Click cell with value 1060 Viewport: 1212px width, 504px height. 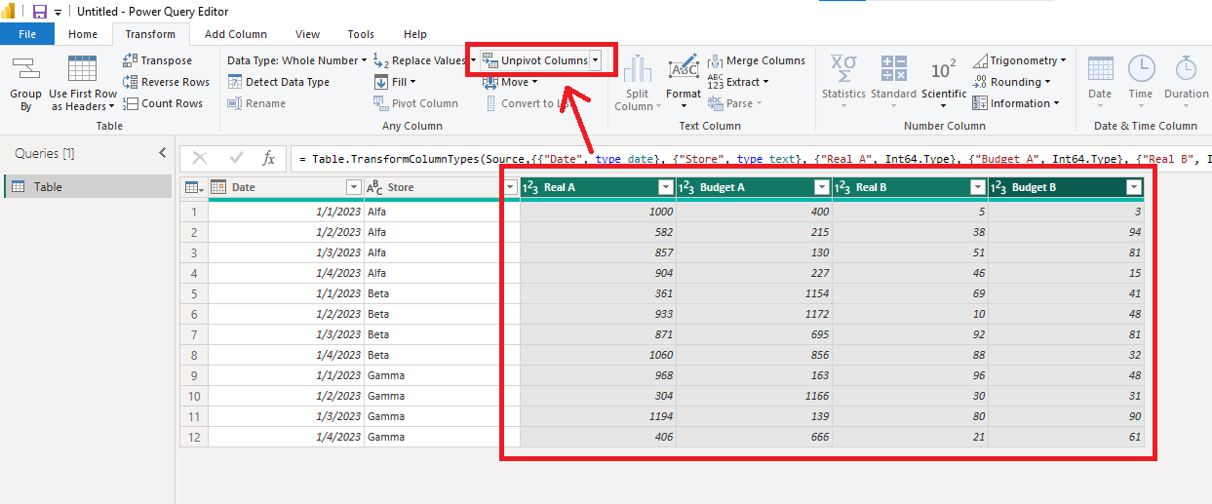(x=598, y=355)
